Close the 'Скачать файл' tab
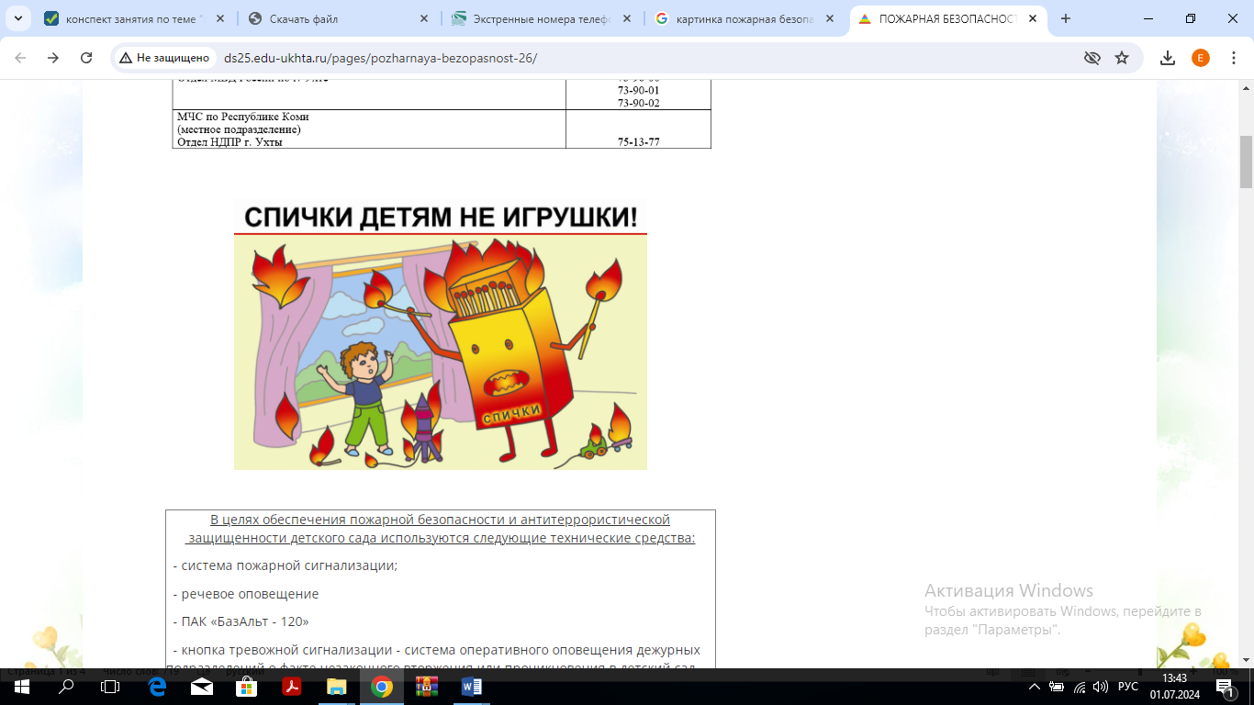 click(x=424, y=18)
